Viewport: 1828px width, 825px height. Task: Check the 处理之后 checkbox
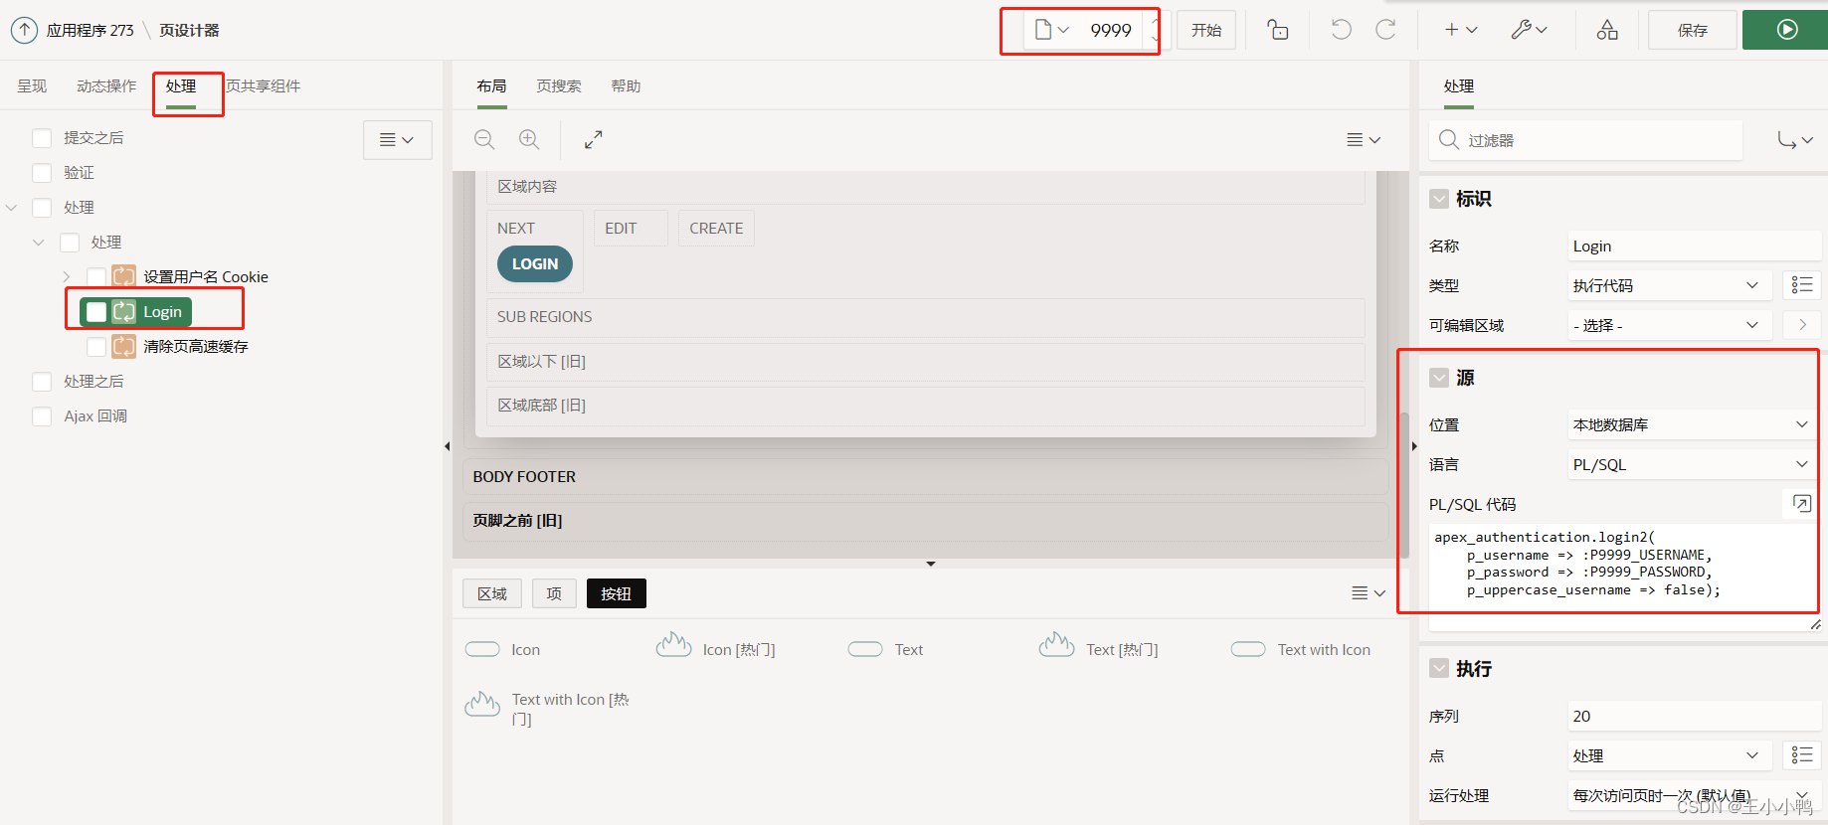click(42, 382)
